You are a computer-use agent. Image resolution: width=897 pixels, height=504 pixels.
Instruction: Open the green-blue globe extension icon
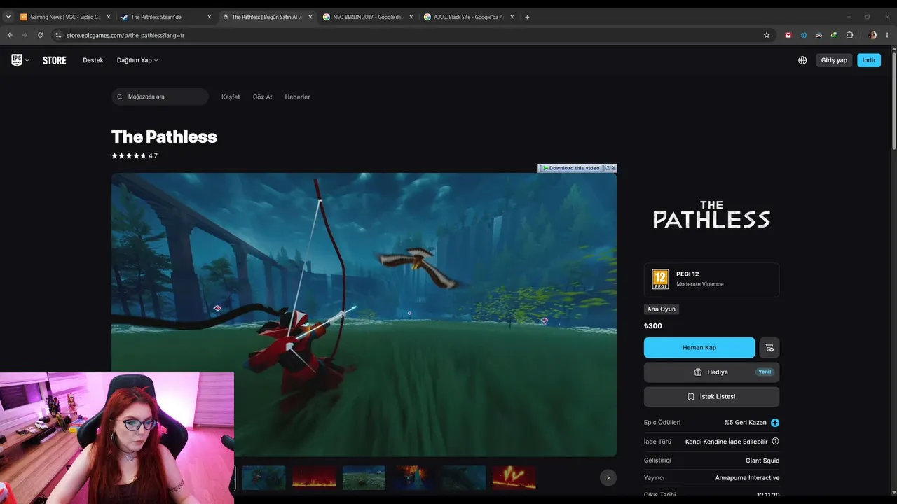click(834, 35)
